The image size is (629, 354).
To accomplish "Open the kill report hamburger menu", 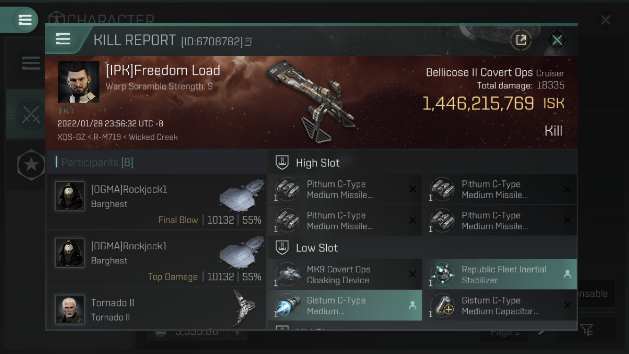I will tap(63, 39).
